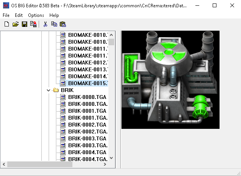Image resolution: width=241 pixels, height=176 pixels.
Task: Maximize the OS BIG Editor window
Action: pos(215,5)
